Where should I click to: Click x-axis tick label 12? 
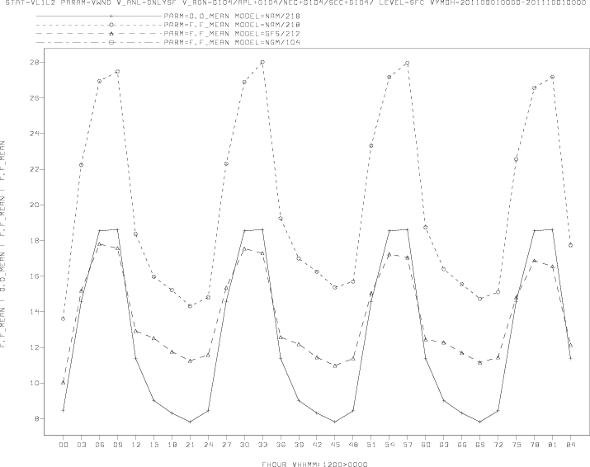[x=135, y=445]
